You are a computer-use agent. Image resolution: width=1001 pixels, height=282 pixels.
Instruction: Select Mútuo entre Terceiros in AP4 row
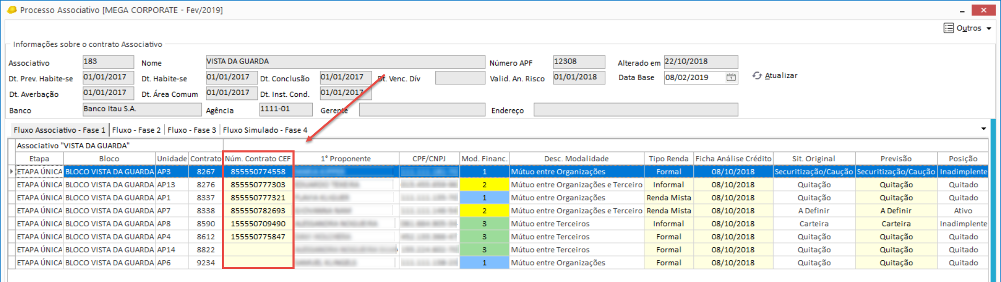point(576,237)
